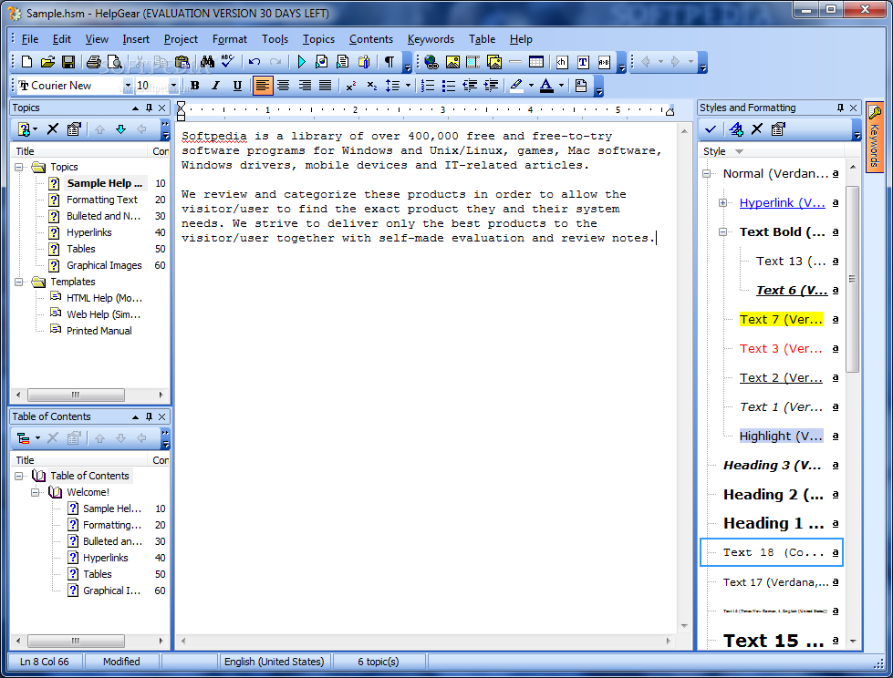Apply superscript formatting
Viewport: 893px width, 678px height.
351,86
